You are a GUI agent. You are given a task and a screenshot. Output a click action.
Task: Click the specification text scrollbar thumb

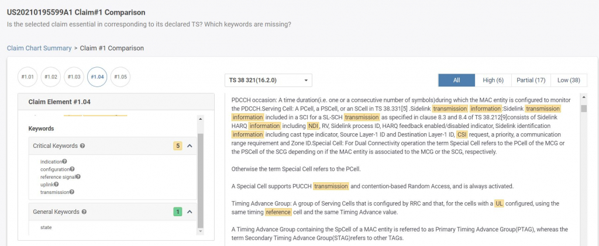pyautogui.click(x=583, y=108)
